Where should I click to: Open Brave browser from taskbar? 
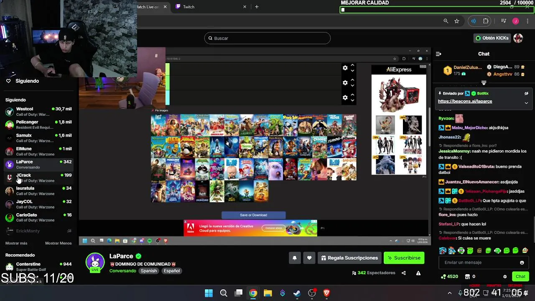(327, 293)
